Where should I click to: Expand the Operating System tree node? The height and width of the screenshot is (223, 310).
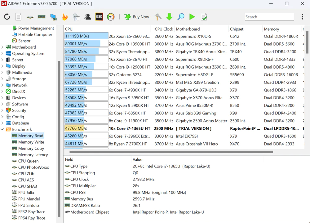[2, 53]
